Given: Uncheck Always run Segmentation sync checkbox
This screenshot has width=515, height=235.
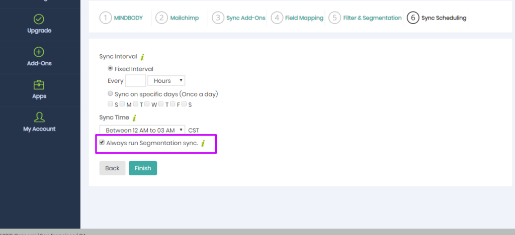Looking at the screenshot, I should click(x=102, y=143).
